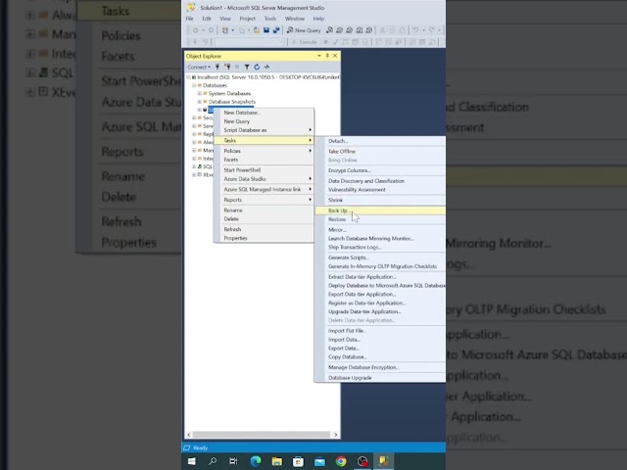Open the Project menu
The width and height of the screenshot is (627, 470).
click(248, 19)
